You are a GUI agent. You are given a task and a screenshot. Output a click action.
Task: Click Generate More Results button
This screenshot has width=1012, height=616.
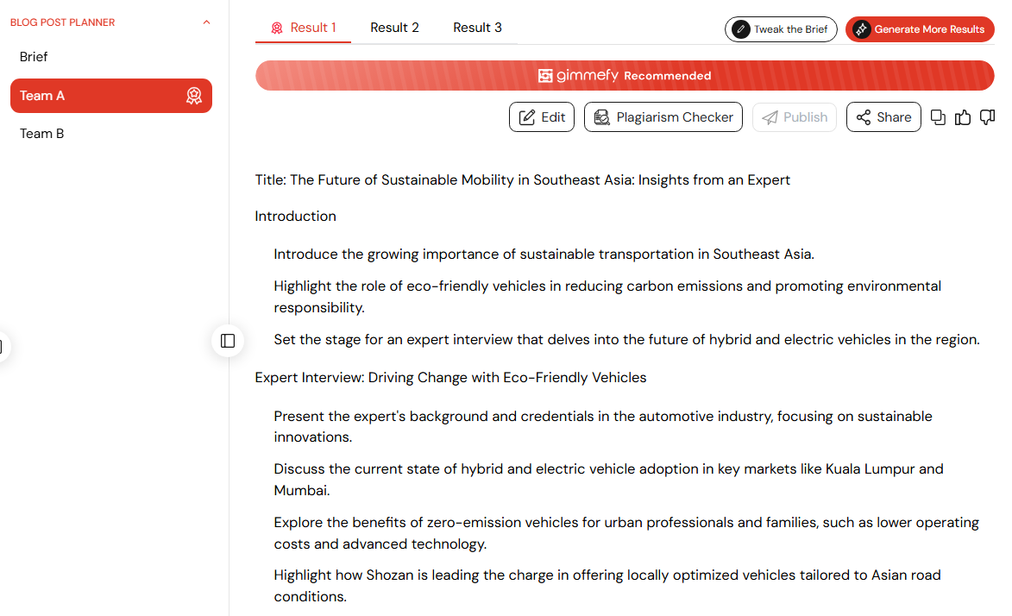pos(920,29)
